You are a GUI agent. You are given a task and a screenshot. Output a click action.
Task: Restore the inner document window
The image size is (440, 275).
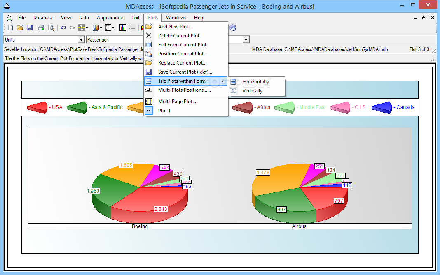tap(424, 18)
